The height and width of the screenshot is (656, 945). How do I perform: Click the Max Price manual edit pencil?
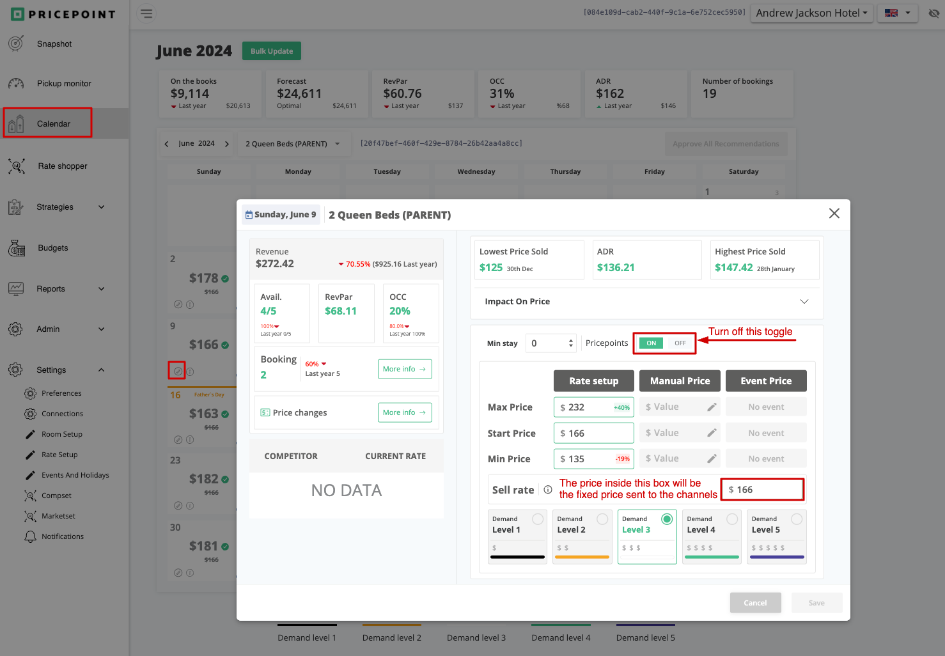712,407
